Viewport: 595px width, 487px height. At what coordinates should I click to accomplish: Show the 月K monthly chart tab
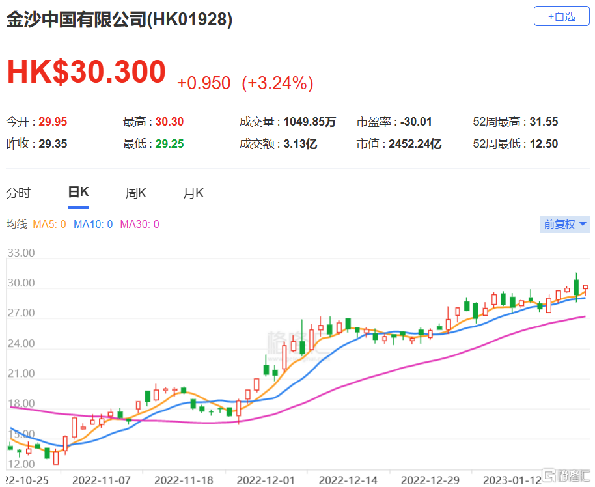coord(193,193)
